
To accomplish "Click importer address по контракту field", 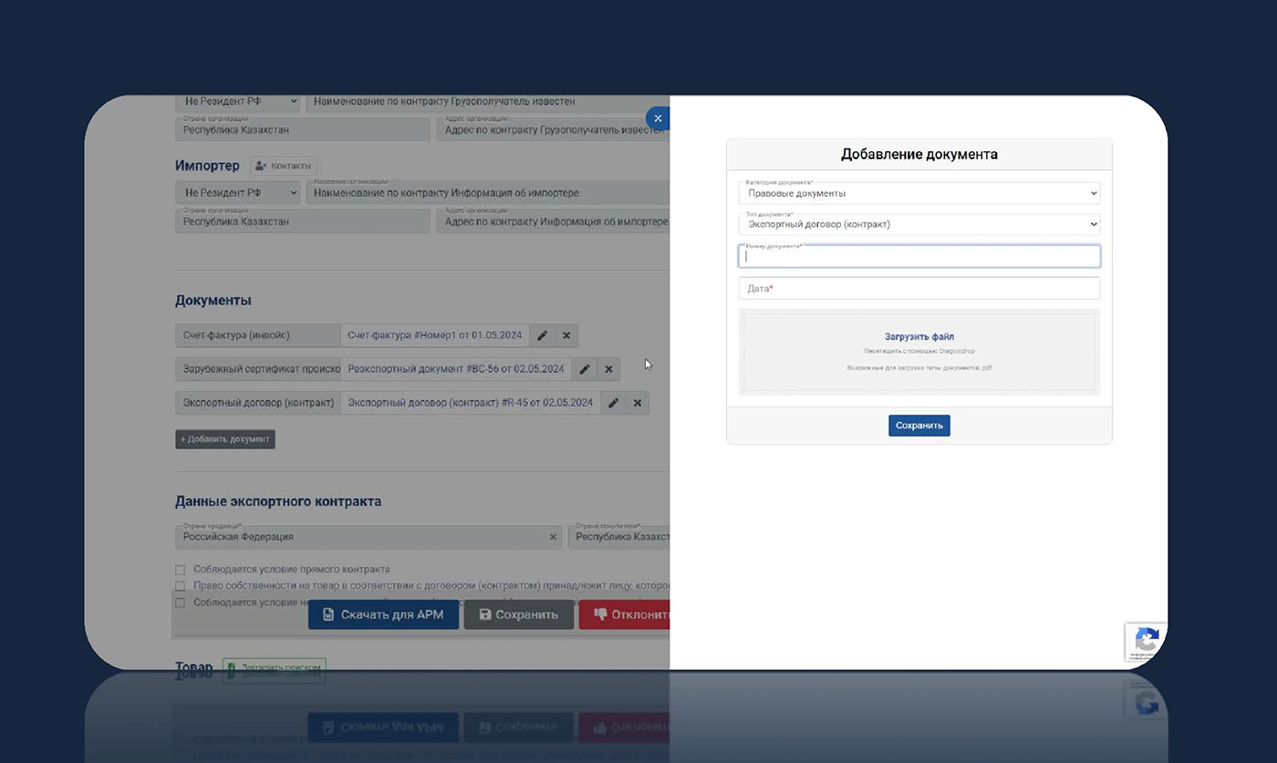I will click(x=554, y=222).
